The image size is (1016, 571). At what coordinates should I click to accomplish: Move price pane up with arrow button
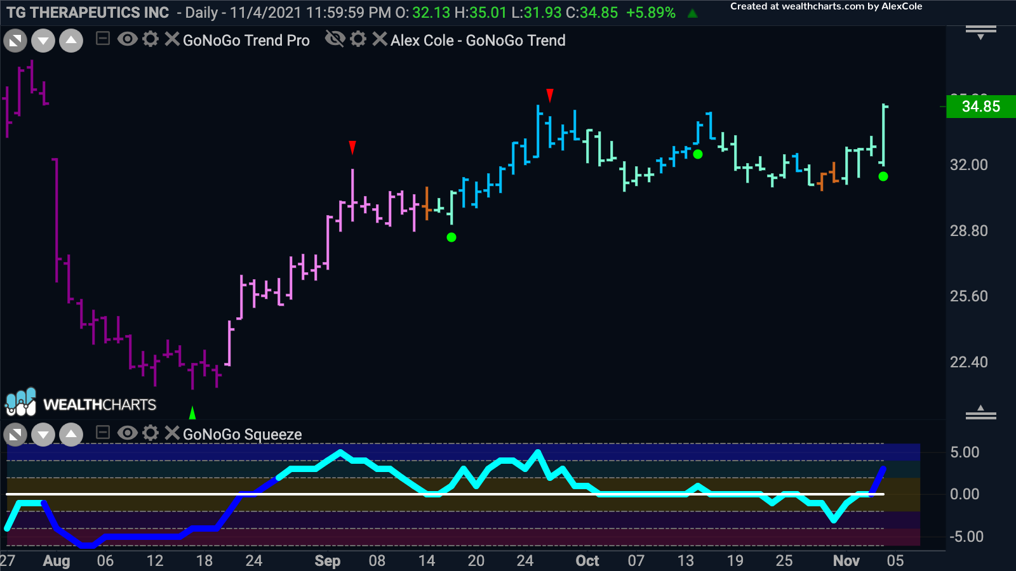tap(71, 41)
